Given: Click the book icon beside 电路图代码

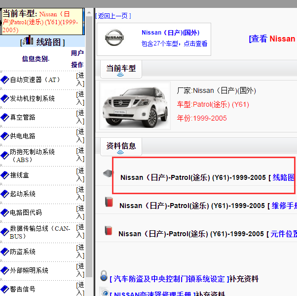Looking at the screenshot, I should point(5,212).
